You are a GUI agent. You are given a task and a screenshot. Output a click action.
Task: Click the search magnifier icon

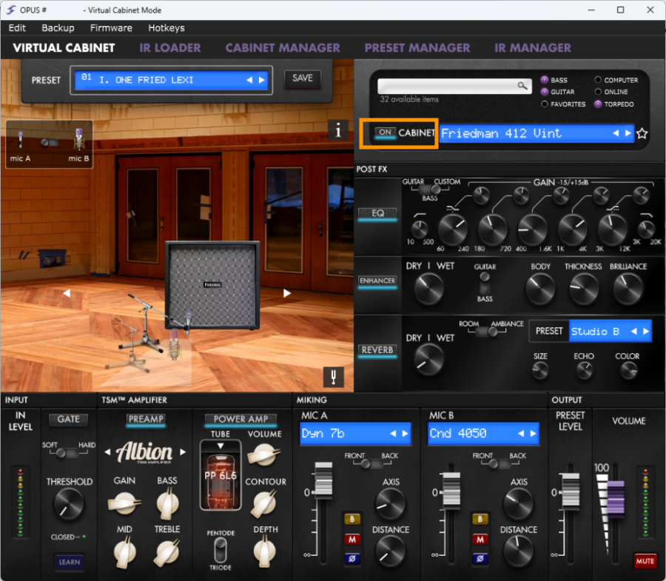(x=522, y=86)
